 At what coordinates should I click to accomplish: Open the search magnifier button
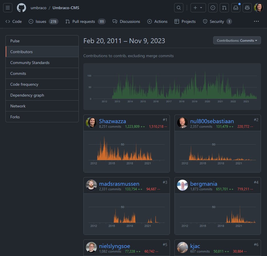179,8
